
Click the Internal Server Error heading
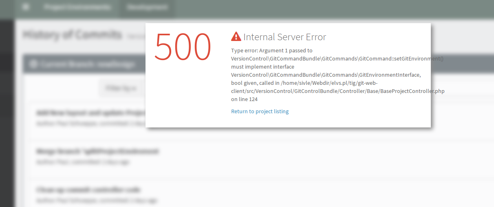point(284,37)
